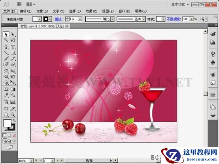The height and width of the screenshot is (164, 219).
Task: Select the Pencil tool
Action: pos(13,58)
